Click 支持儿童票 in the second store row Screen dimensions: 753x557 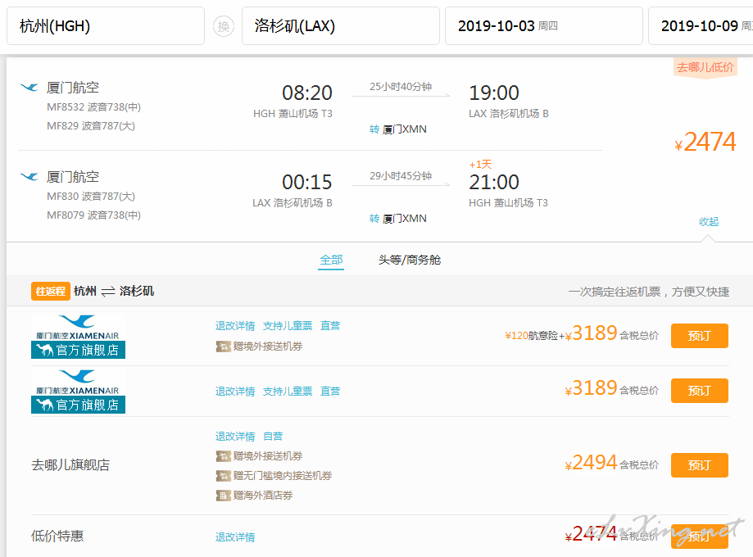(x=287, y=392)
